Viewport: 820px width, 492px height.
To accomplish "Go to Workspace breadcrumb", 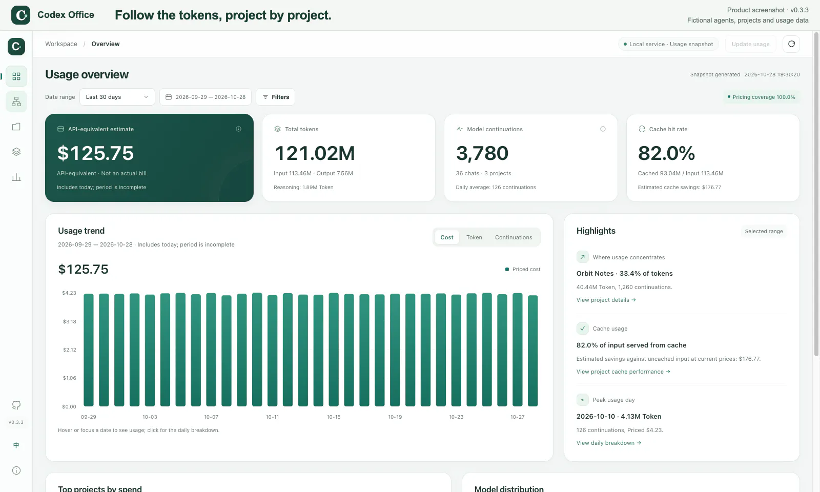I will (61, 44).
